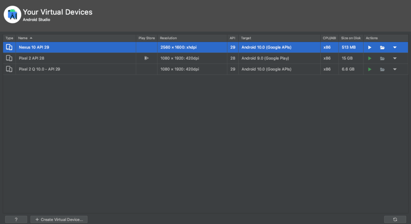Click the Size on Disk column header
Screen dimensions: 411x224
pos(351,38)
